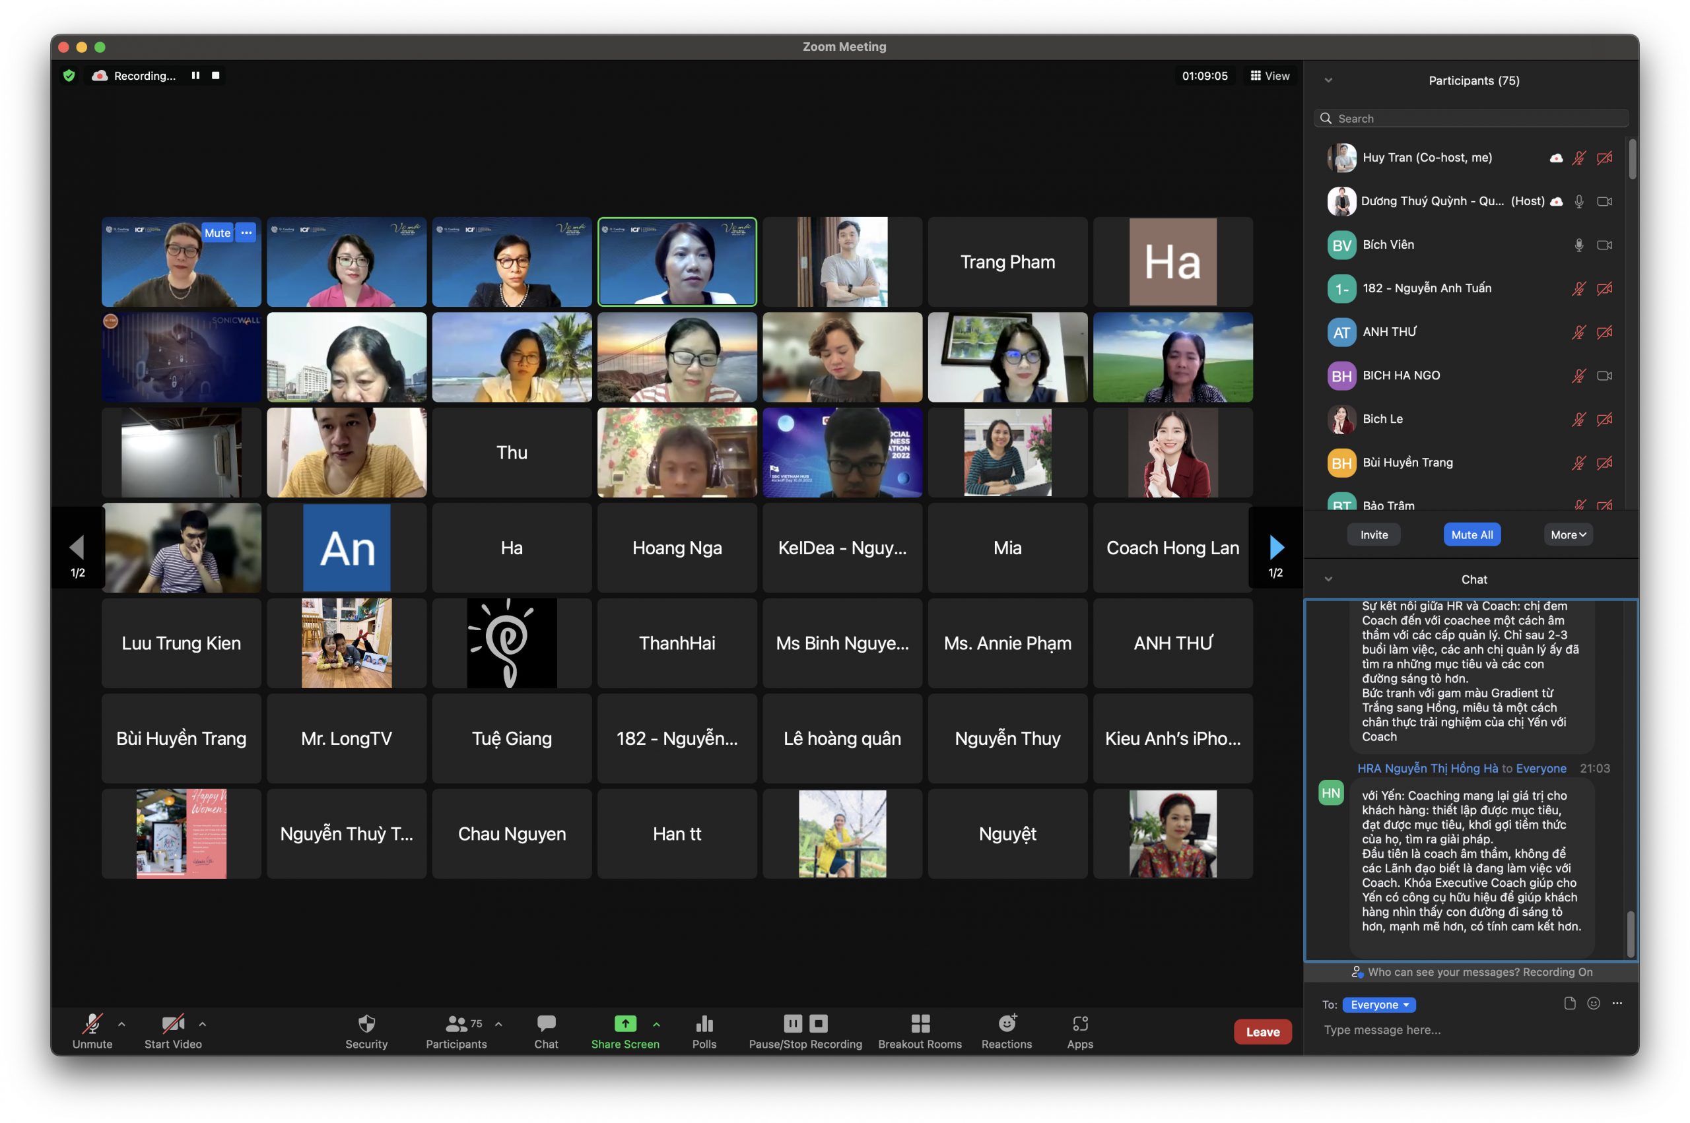The width and height of the screenshot is (1690, 1123).
Task: Click the Invite button
Action: 1373,534
